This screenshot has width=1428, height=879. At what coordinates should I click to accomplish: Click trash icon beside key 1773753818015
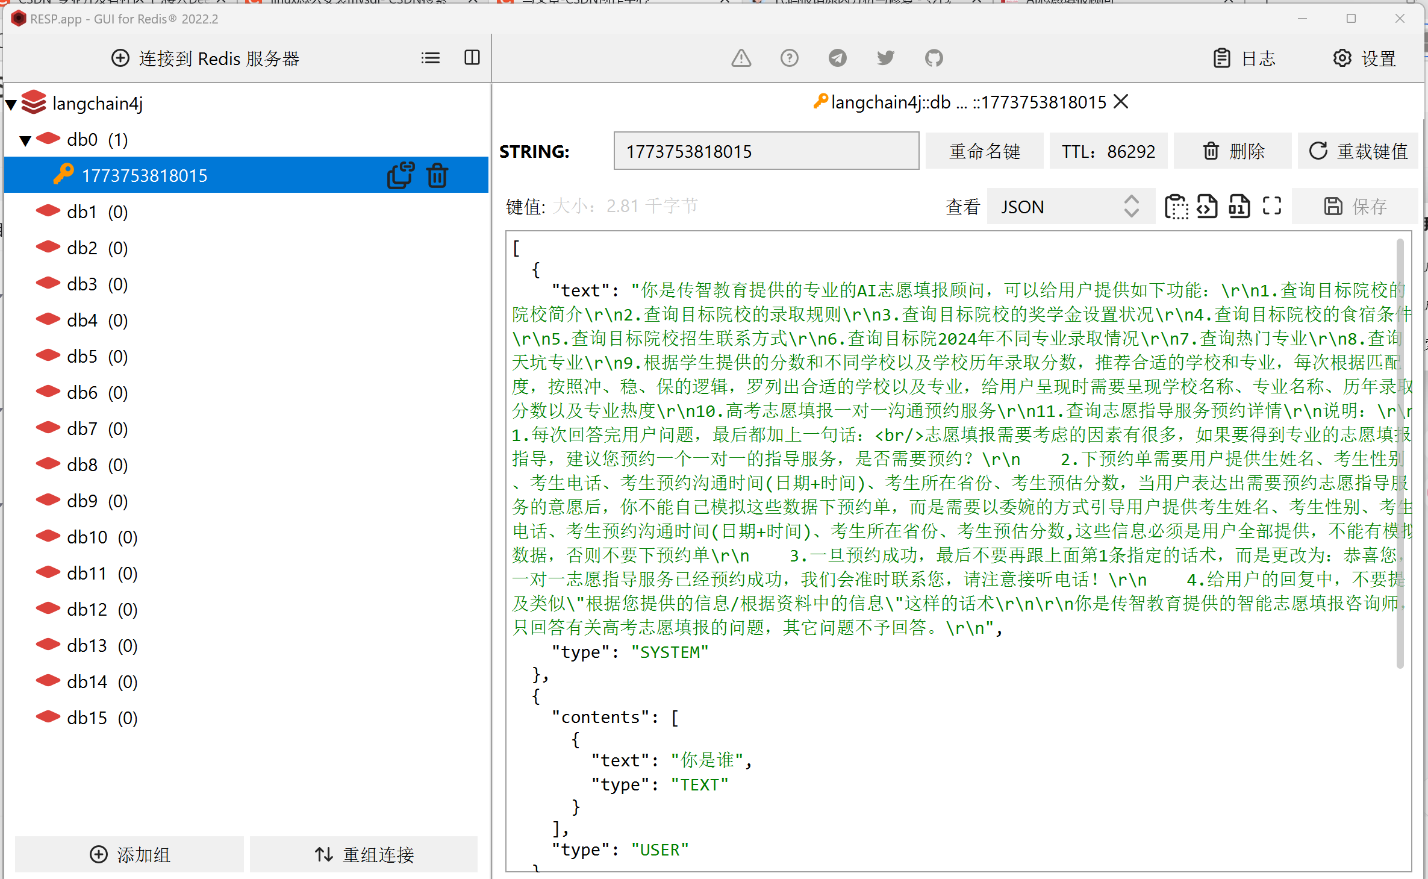[437, 175]
